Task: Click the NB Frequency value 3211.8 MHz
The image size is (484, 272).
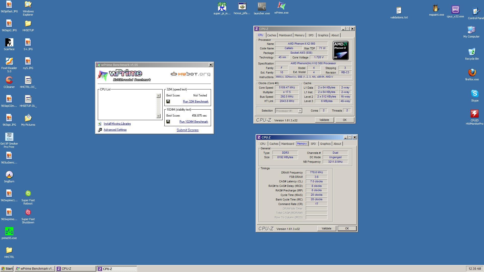Action: pos(335,162)
